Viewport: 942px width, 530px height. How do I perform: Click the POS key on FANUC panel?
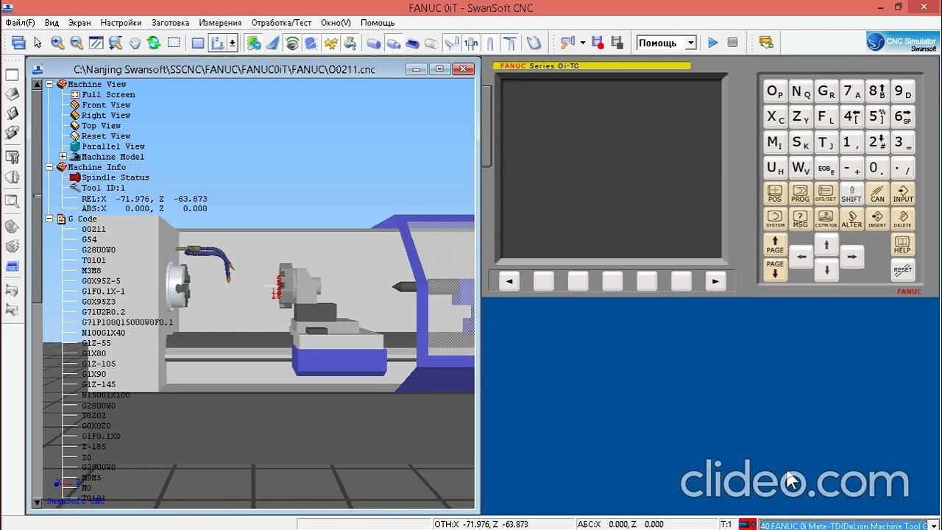[775, 194]
